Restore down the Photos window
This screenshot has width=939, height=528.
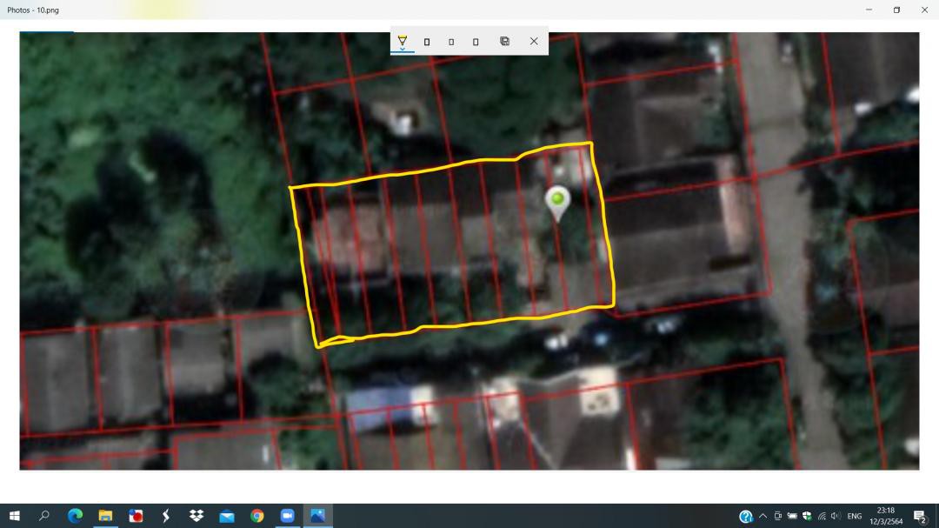click(x=896, y=10)
